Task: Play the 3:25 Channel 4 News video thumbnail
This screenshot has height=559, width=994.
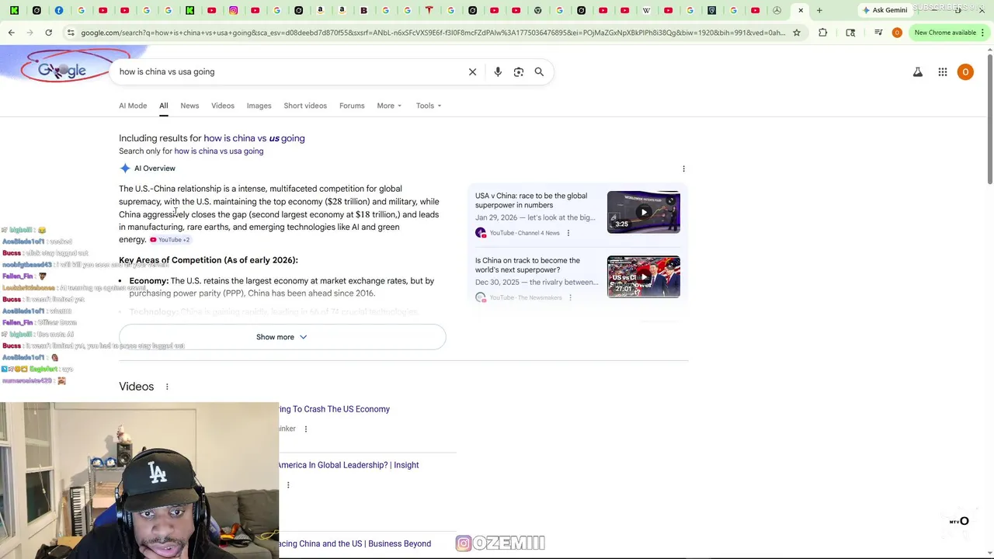Action: point(644,212)
